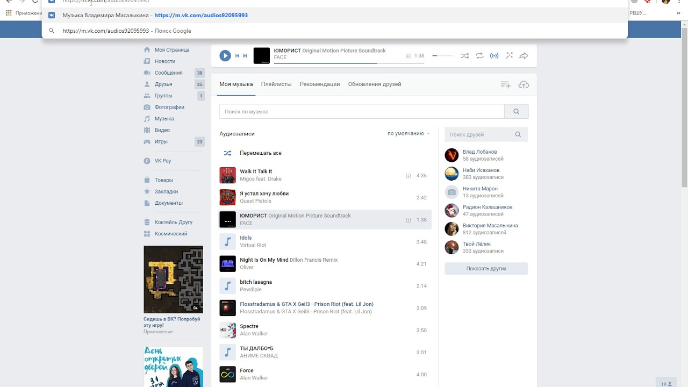This screenshot has width=688, height=387.
Task: Open Закладки star icon in sidebar
Action: 147,191
